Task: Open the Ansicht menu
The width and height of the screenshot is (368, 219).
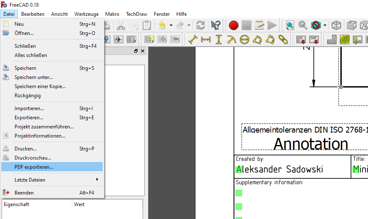Action: click(59, 14)
